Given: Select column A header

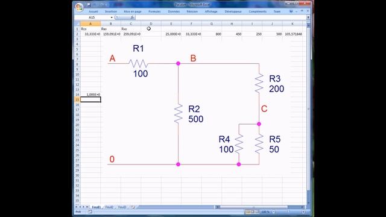Looking at the screenshot, I should pyautogui.click(x=90, y=24).
